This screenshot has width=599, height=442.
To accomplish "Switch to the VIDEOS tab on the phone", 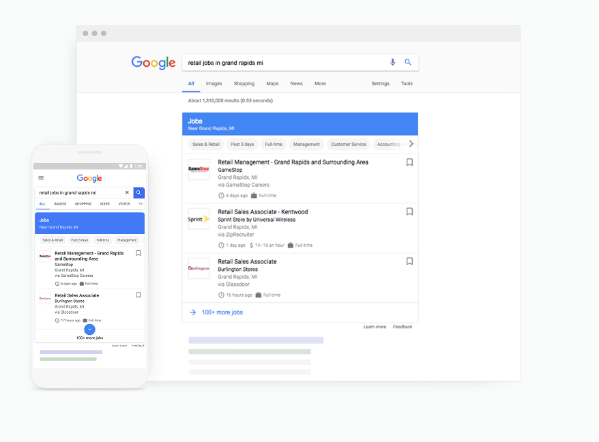I will click(124, 204).
